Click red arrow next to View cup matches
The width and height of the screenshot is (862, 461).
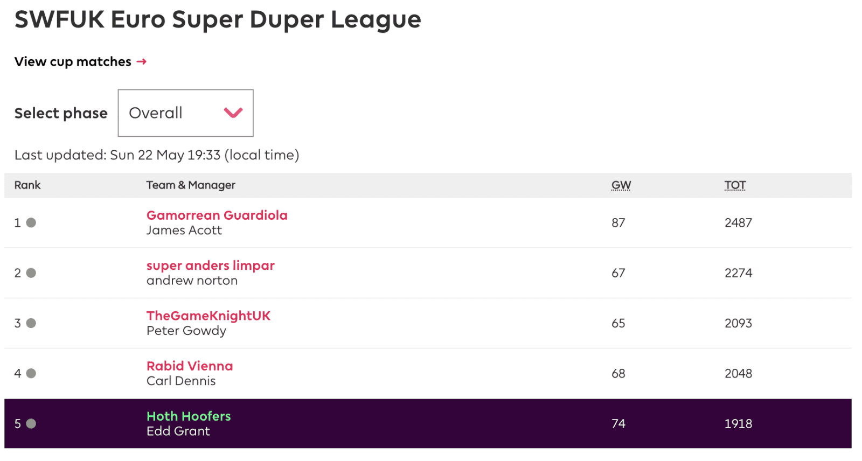click(142, 62)
